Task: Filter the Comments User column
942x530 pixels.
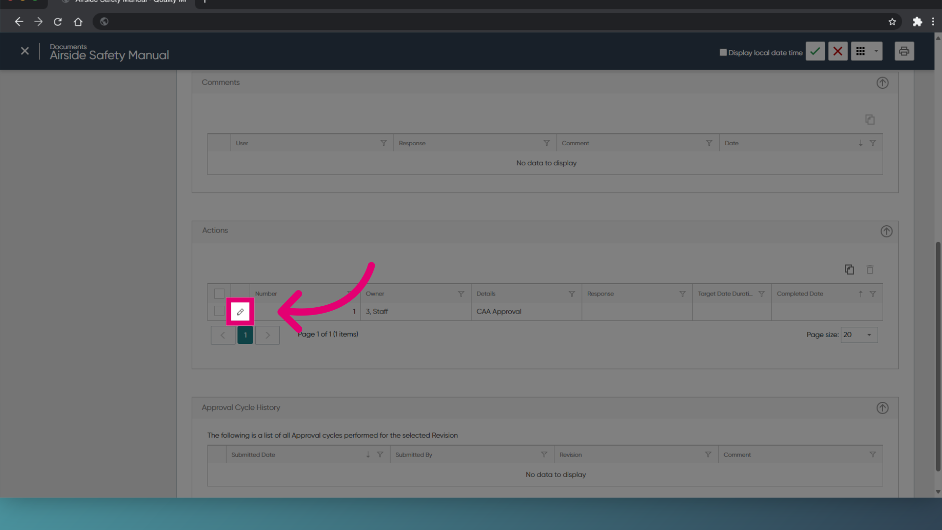Action: (x=384, y=143)
